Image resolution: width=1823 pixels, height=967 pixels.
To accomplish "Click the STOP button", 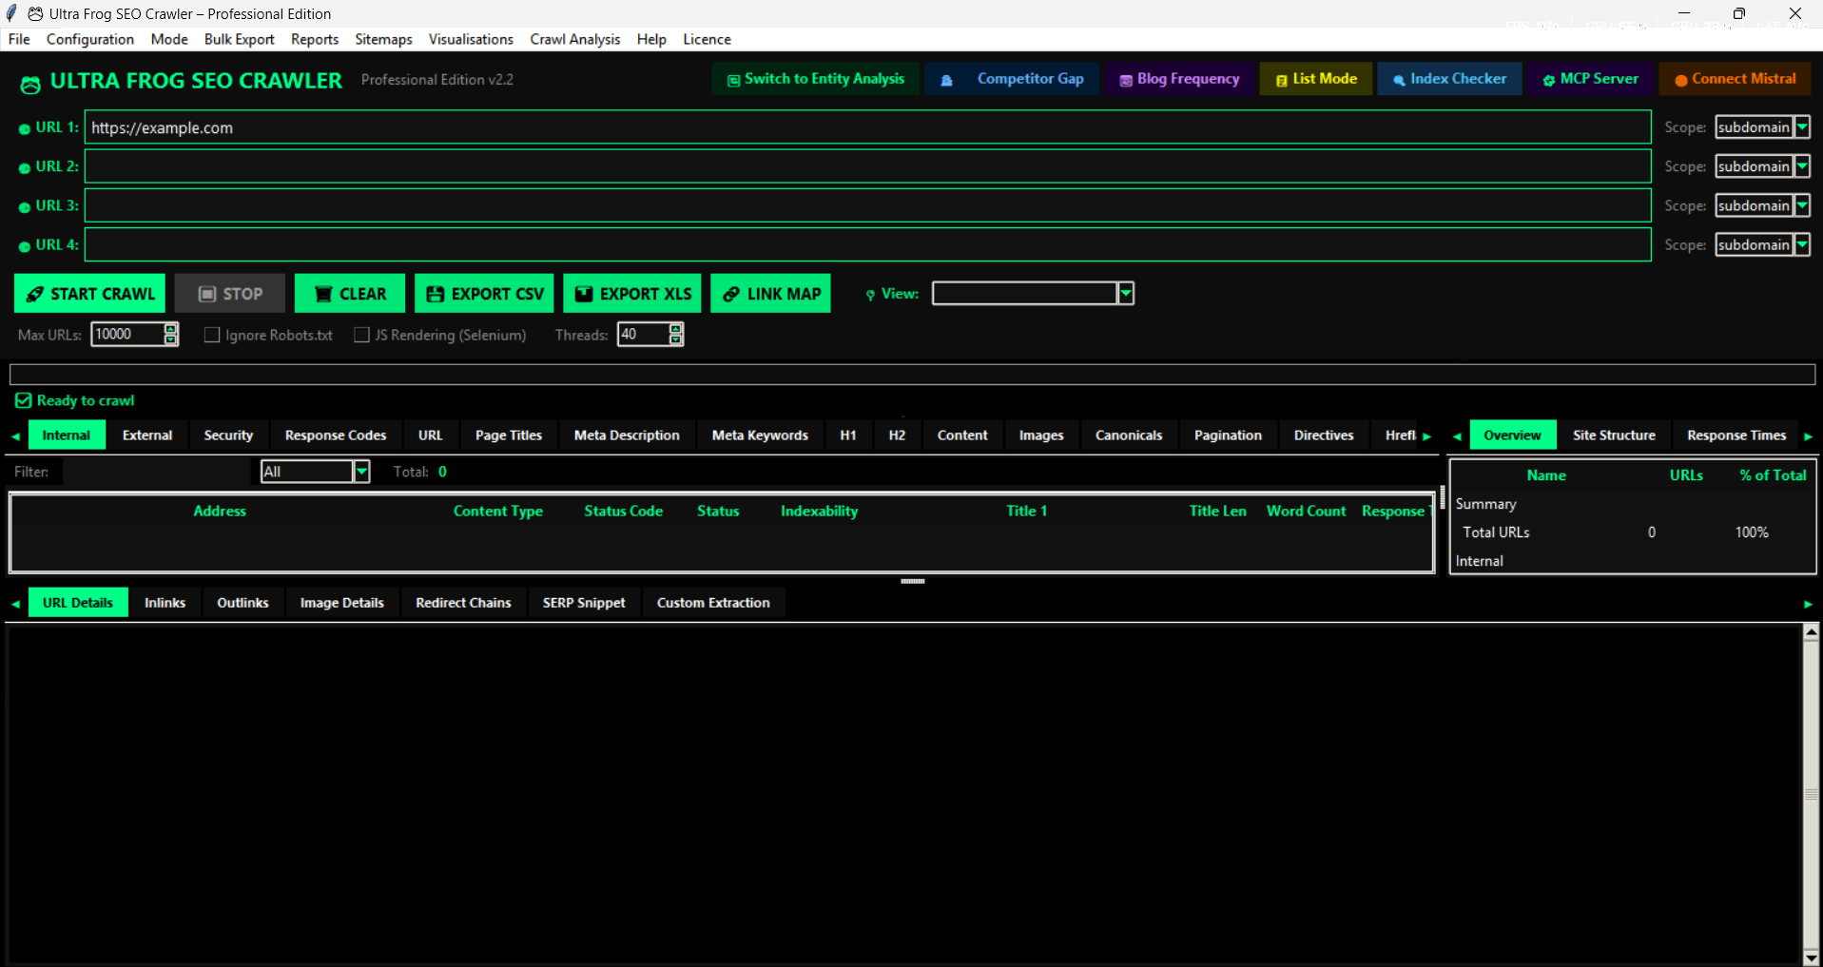I will pyautogui.click(x=230, y=294).
